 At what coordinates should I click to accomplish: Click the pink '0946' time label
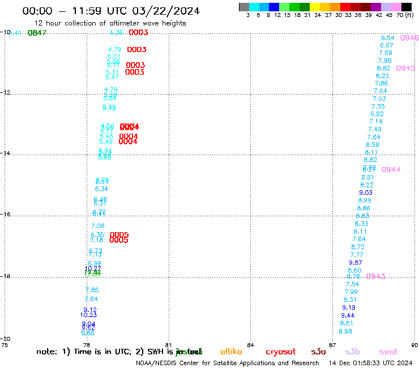click(x=409, y=38)
